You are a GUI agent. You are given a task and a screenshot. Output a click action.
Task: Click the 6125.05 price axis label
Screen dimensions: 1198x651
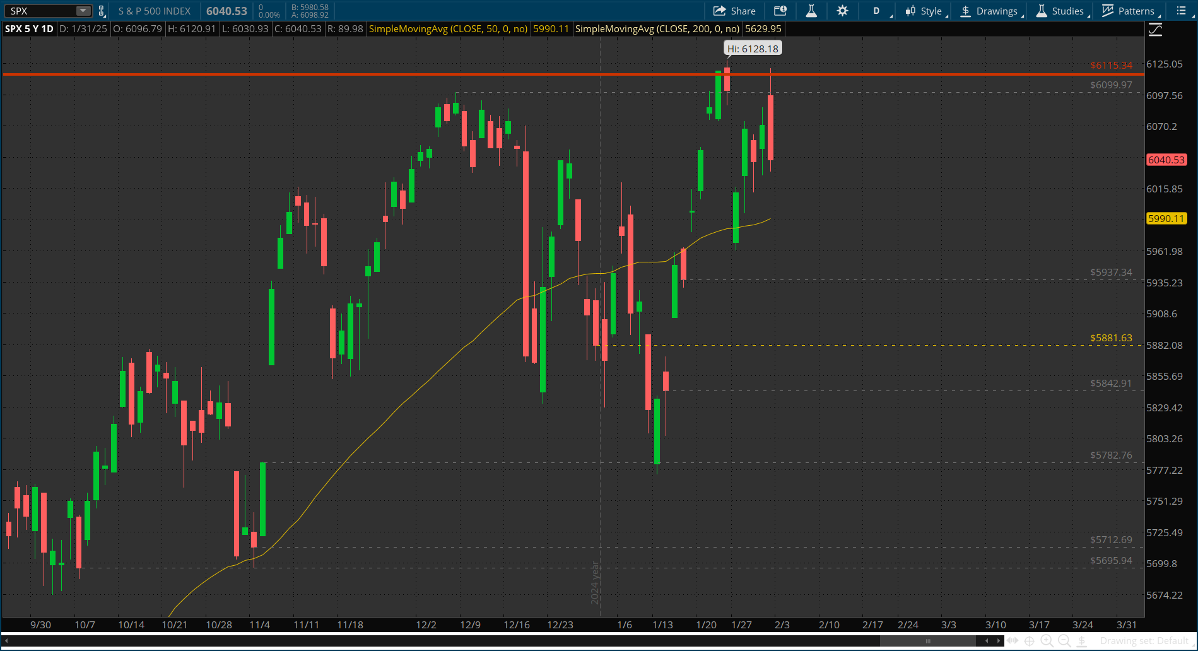1165,64
